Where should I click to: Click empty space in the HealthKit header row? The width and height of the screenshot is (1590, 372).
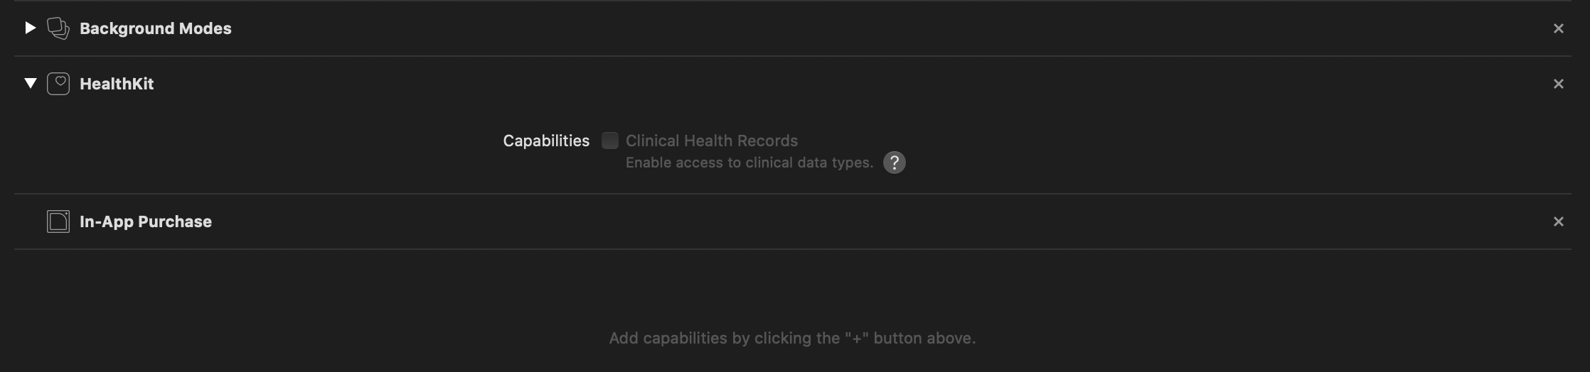click(853, 84)
